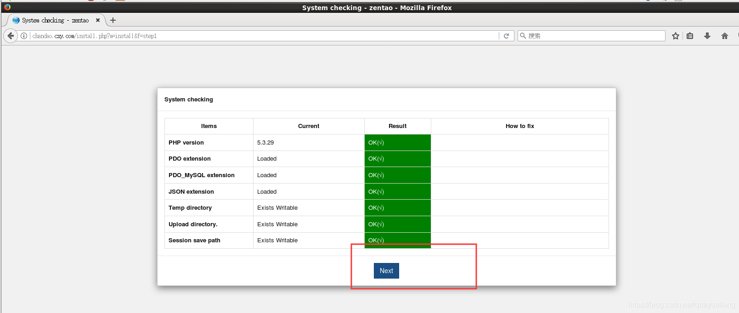Go back with the browser back arrow
The image size is (739, 313).
pos(11,36)
